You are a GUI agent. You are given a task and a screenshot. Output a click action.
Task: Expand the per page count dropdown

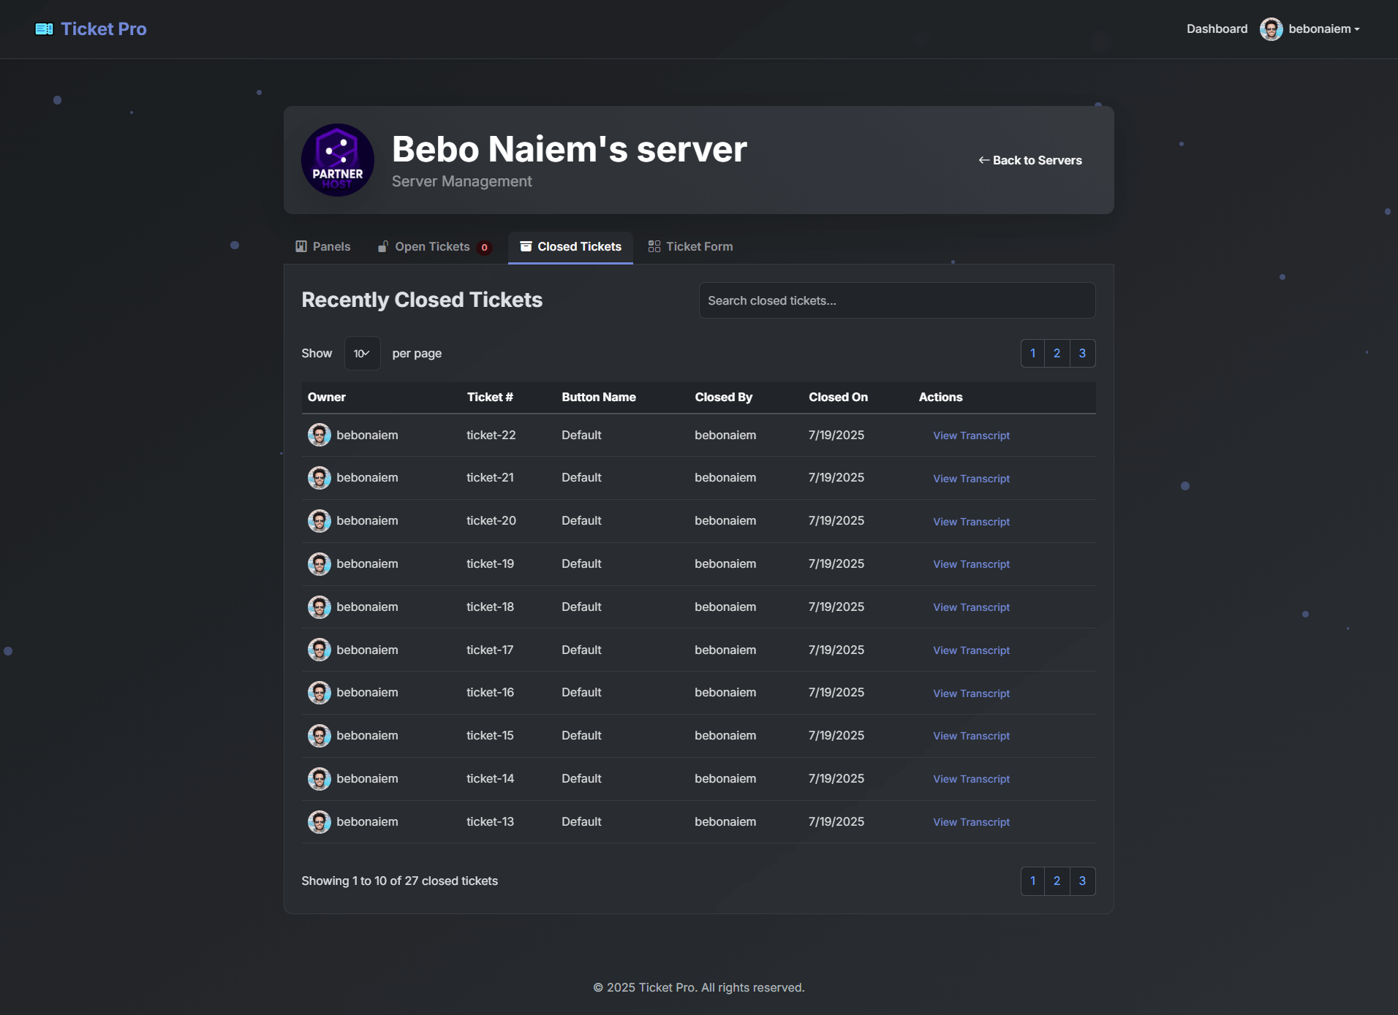(x=362, y=354)
